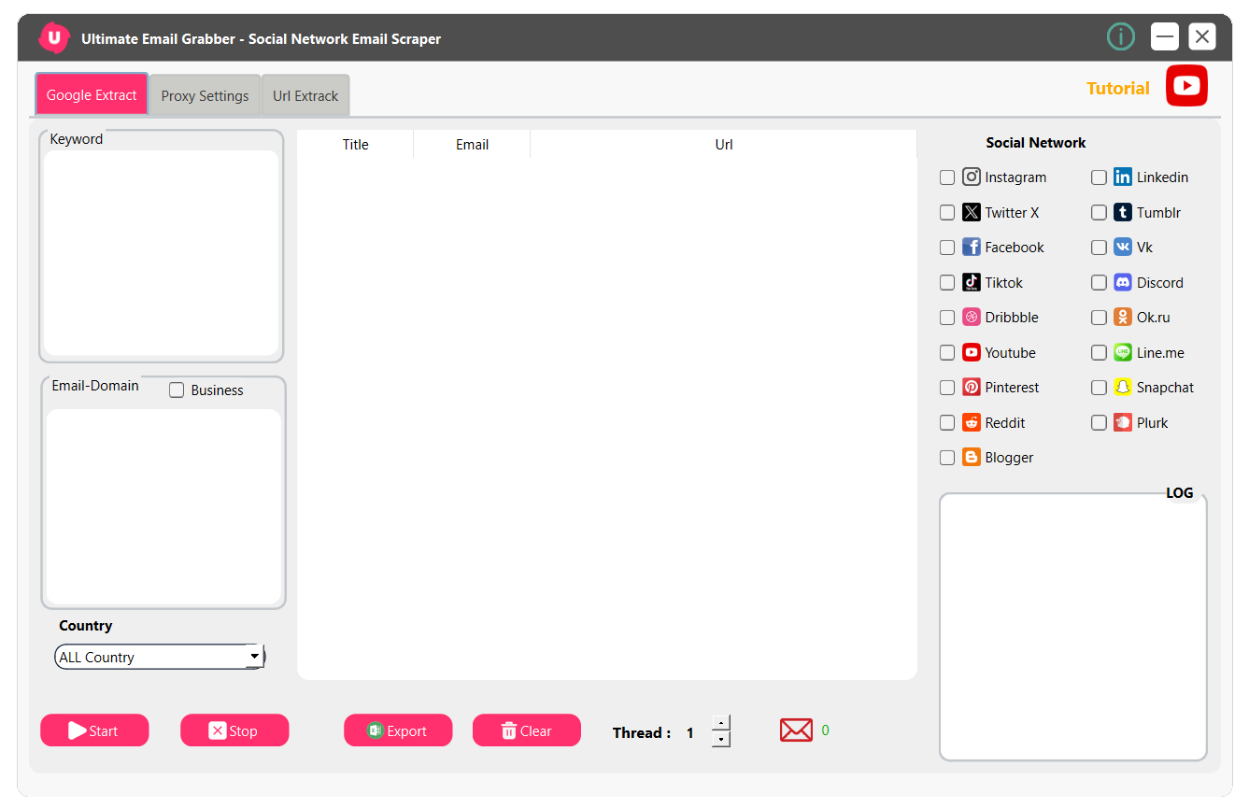Enable the Blogger checkbox
Viewport: 1249px width, 808px height.
pyautogui.click(x=947, y=458)
